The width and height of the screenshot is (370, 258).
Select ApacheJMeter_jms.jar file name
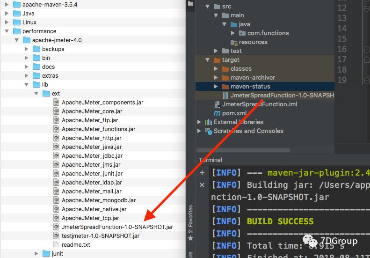pyautogui.click(x=91, y=165)
